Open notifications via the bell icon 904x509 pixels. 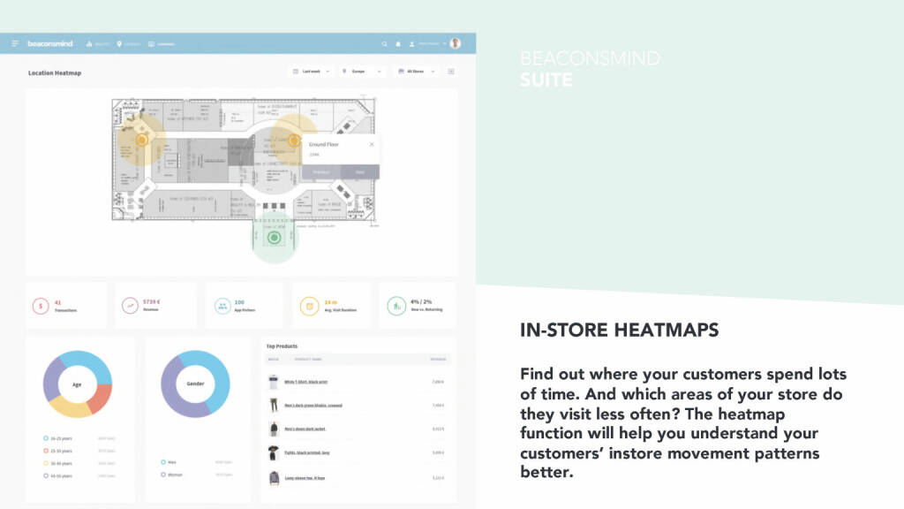pyautogui.click(x=398, y=43)
